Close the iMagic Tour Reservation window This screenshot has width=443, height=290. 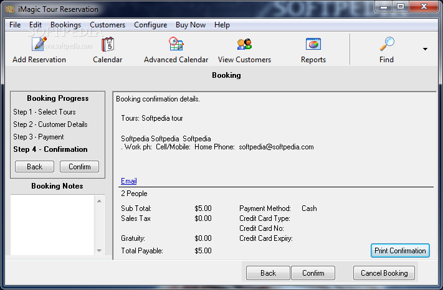424,7
